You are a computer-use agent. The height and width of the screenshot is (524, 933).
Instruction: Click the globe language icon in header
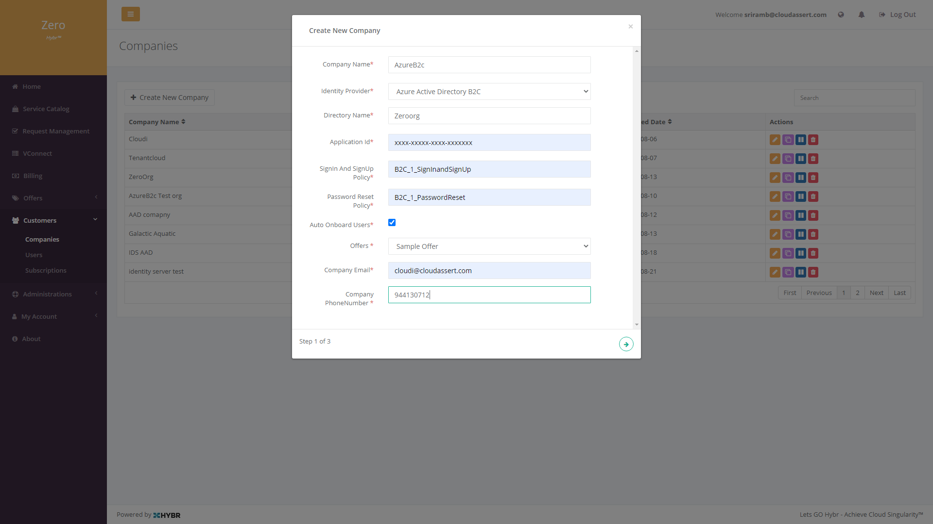(841, 15)
